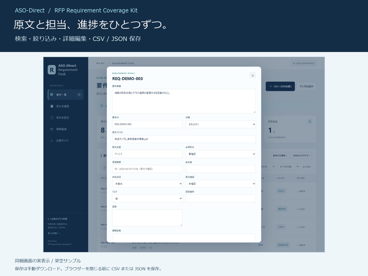The height and width of the screenshot is (276, 368).
Task: Click the LOCAL WORKSPACE status badge
Action: 304,63
